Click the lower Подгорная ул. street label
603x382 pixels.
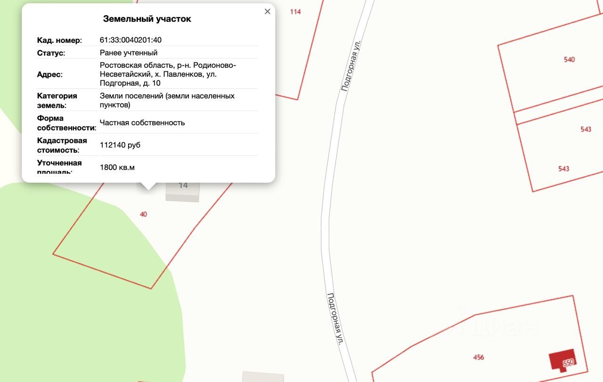click(x=334, y=319)
